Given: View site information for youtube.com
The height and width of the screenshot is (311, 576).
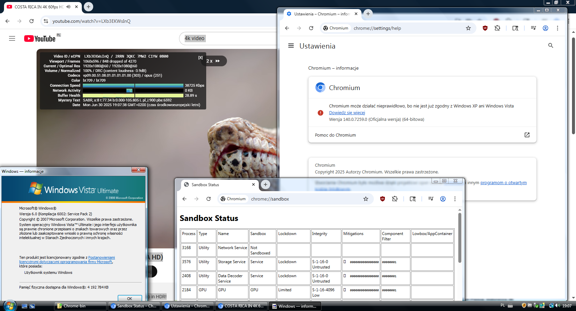Looking at the screenshot, I should click(46, 21).
